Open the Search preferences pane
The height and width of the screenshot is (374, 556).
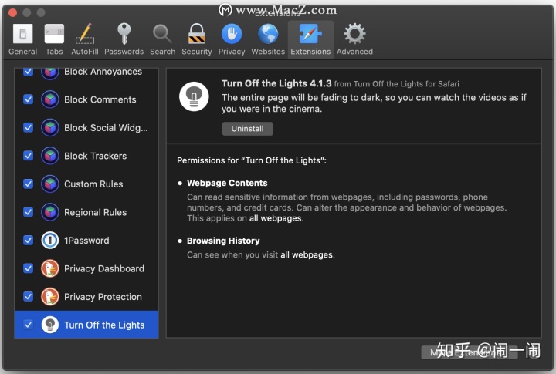coord(162,39)
